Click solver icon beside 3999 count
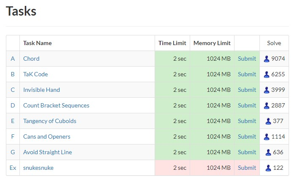The height and width of the screenshot is (182, 300). [267, 90]
